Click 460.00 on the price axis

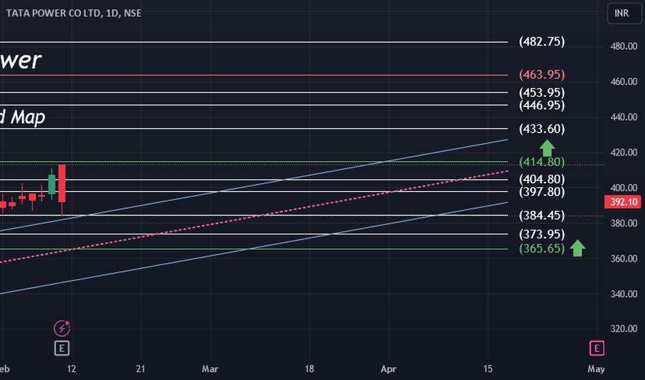coord(624,82)
